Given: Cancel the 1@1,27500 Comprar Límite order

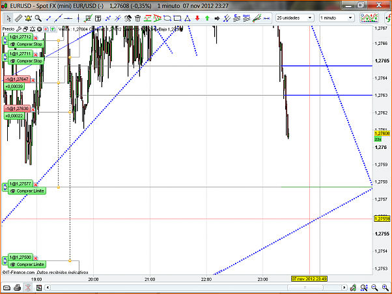Looking at the screenshot, I should coord(36,258).
